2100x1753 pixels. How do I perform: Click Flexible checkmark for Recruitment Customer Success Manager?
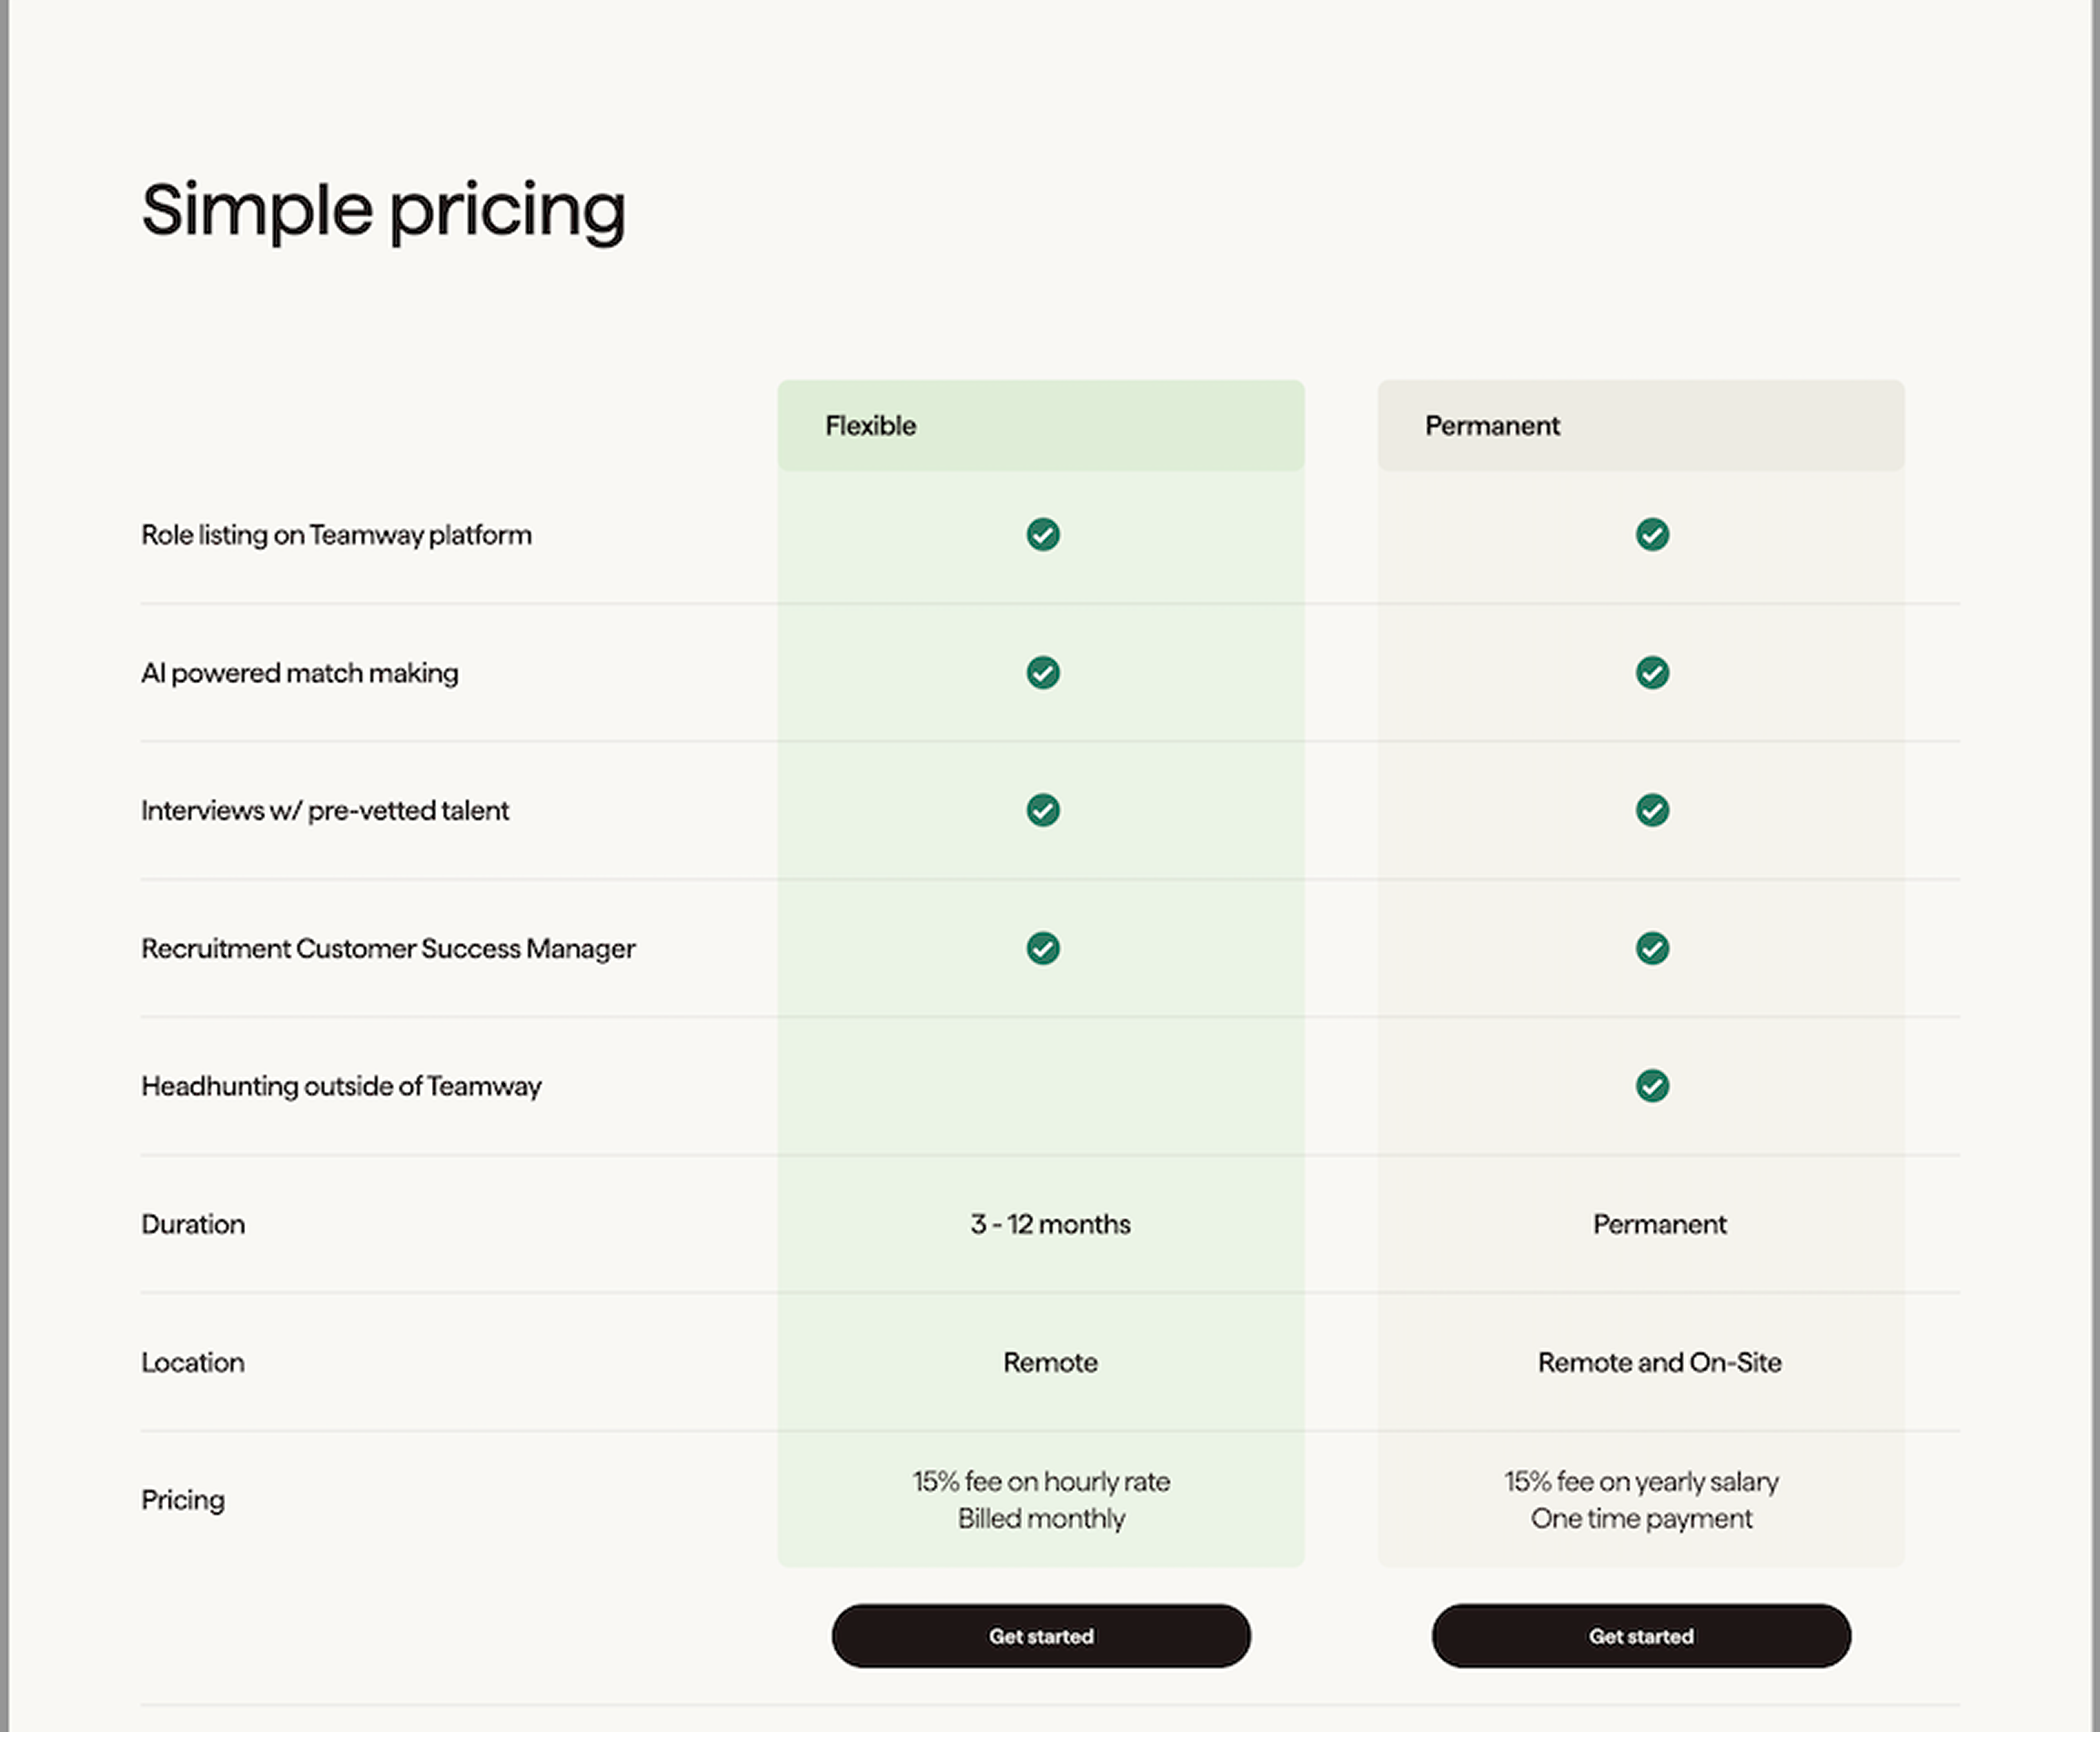pyautogui.click(x=1043, y=948)
